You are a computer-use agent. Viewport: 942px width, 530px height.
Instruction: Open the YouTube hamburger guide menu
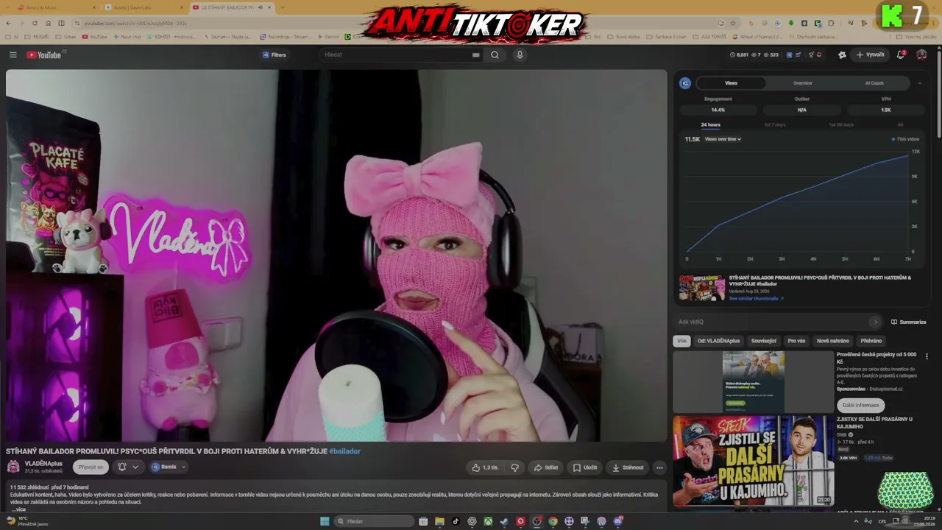13,54
